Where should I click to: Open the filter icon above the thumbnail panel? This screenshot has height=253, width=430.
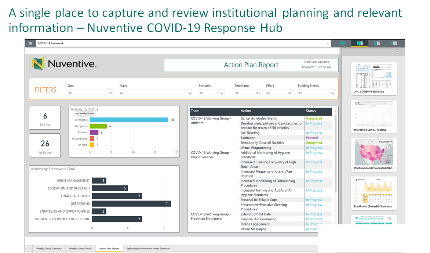click(397, 51)
